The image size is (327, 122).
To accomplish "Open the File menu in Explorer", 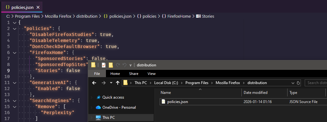I will tap(97, 74).
